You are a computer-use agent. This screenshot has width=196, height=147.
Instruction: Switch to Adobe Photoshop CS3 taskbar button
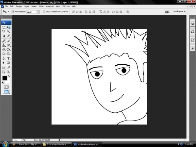pos(87,144)
